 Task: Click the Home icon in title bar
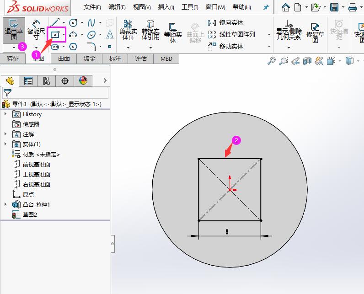285,7
